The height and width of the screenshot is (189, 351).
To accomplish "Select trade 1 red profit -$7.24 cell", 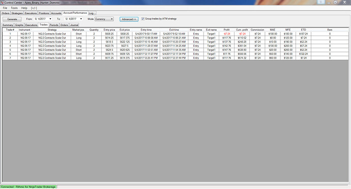I will pos(226,34).
